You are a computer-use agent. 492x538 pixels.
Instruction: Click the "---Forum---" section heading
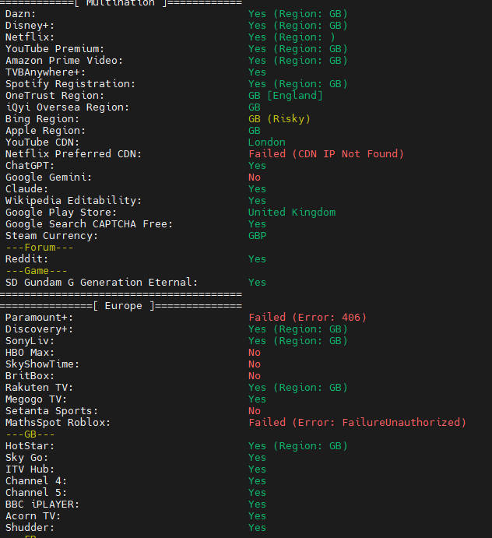click(40, 248)
